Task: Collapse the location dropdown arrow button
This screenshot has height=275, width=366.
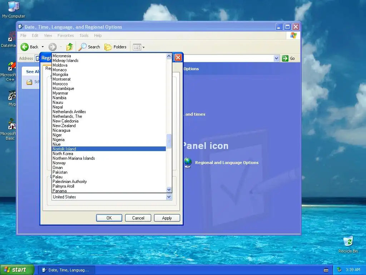Action: click(x=169, y=197)
